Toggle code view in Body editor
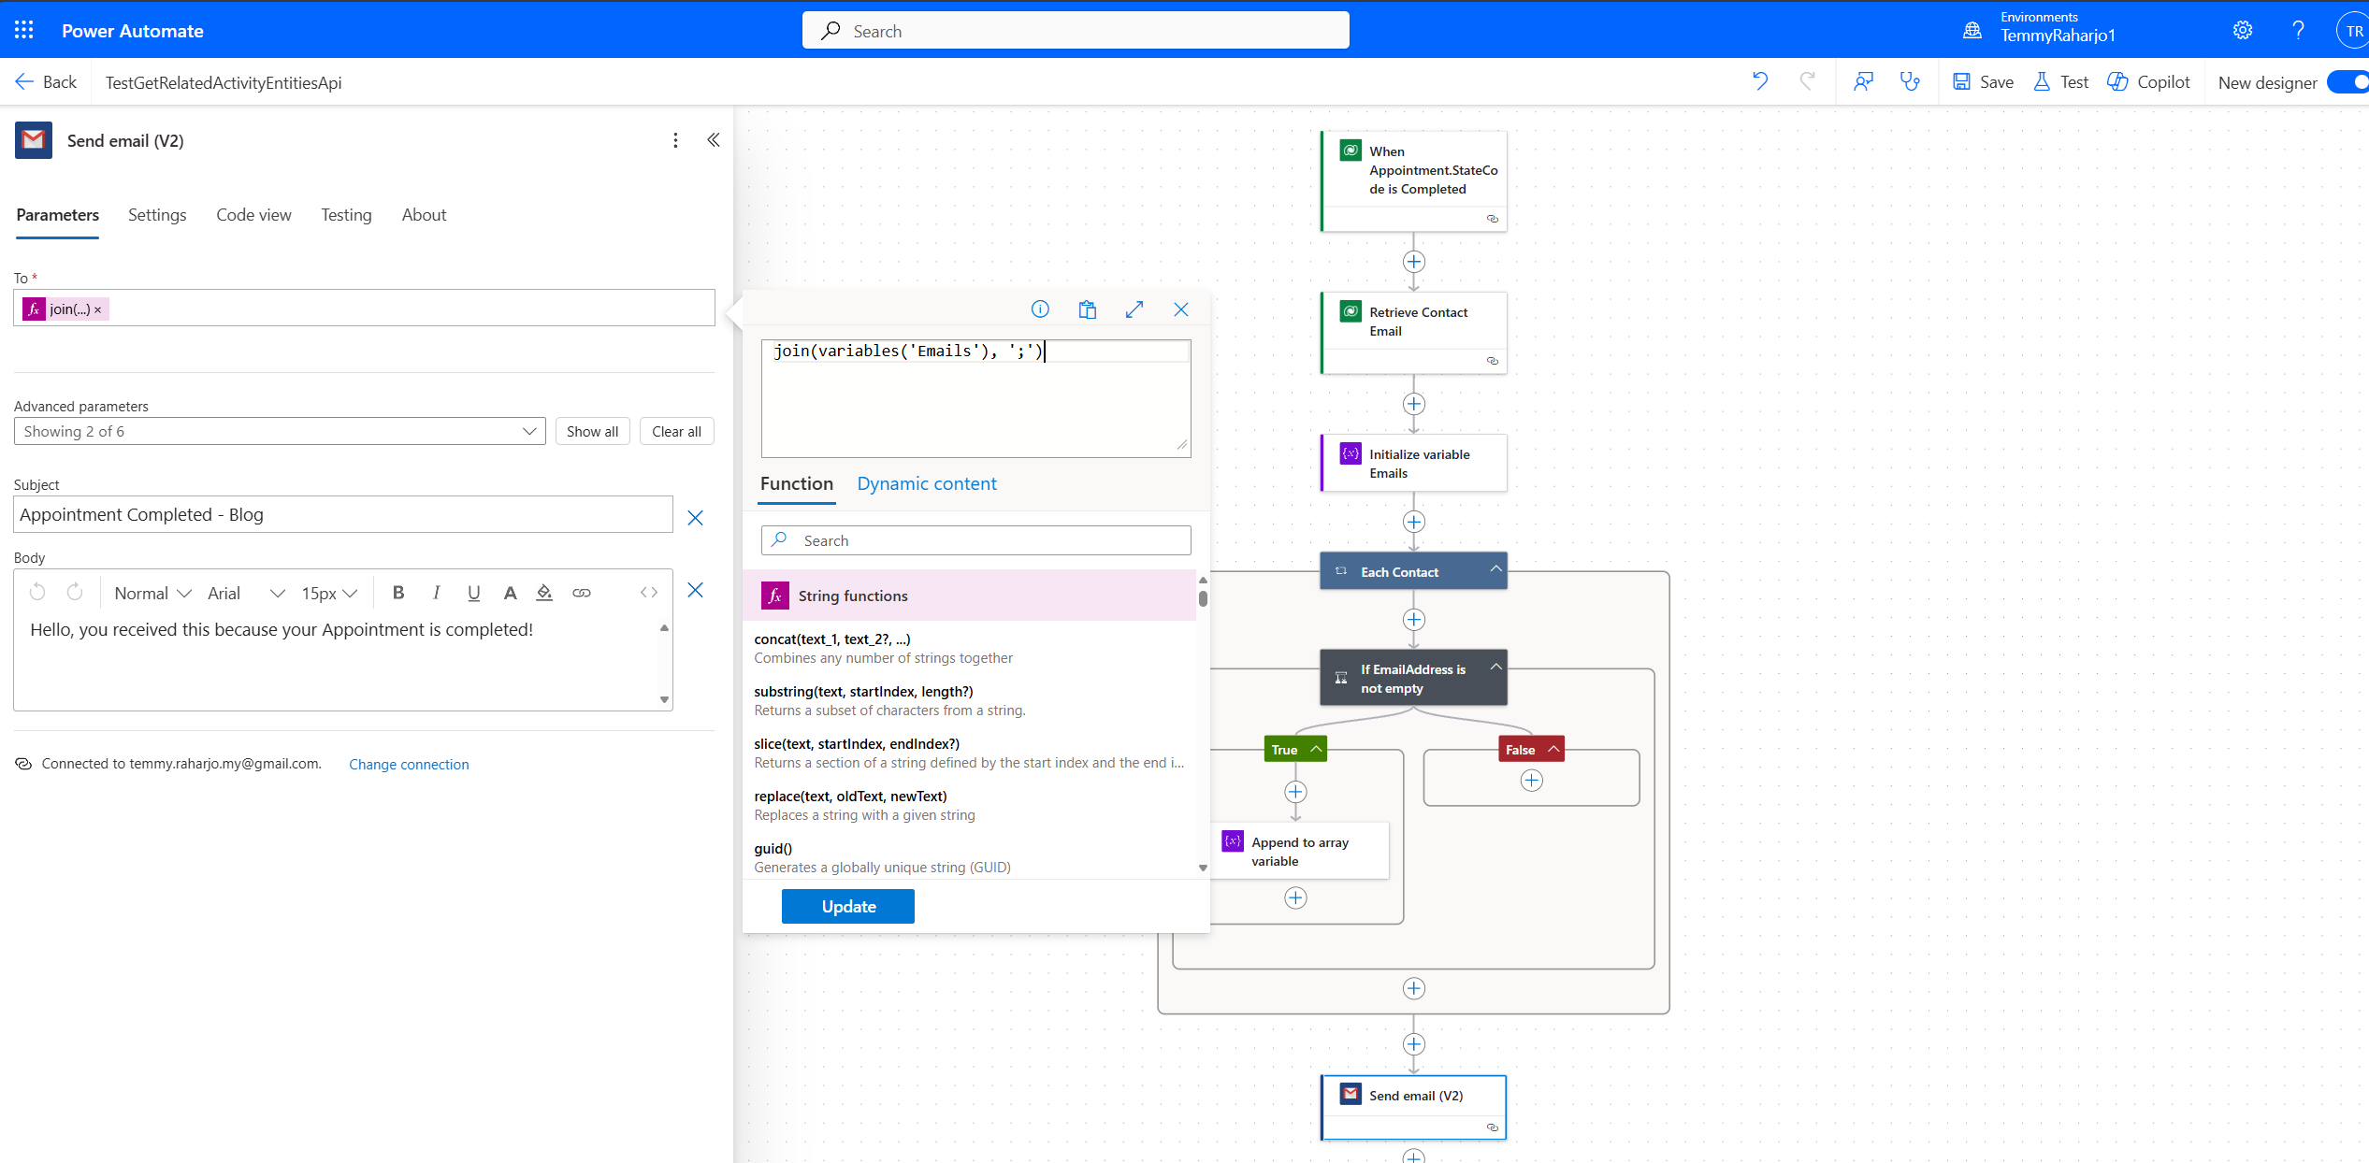Viewport: 2369px width, 1163px height. [649, 592]
